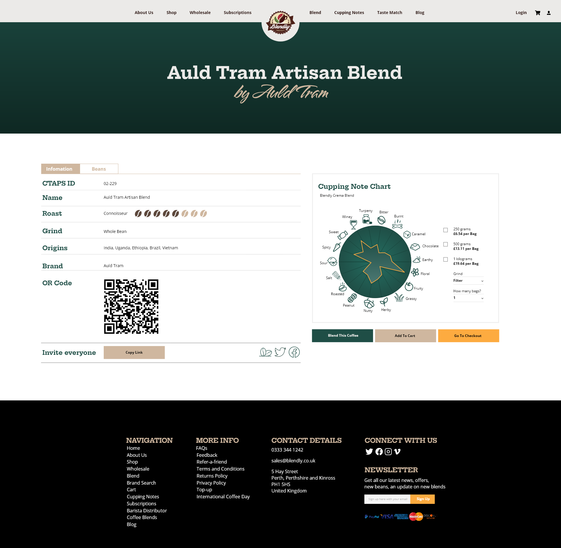Viewport: 561px width, 548px height.
Task: Click the Sweet candy icon
Action: 342,235
